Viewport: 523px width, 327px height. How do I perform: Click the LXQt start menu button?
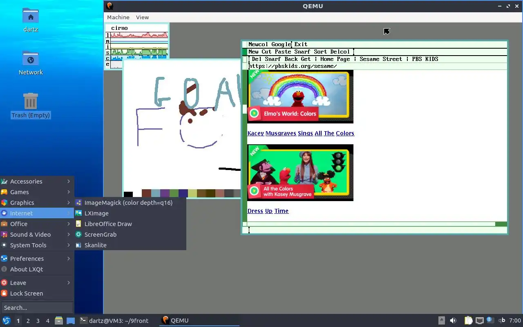[x=7, y=320]
